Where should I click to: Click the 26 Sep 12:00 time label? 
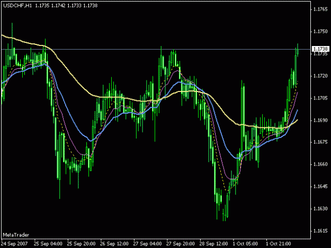tap(114, 244)
